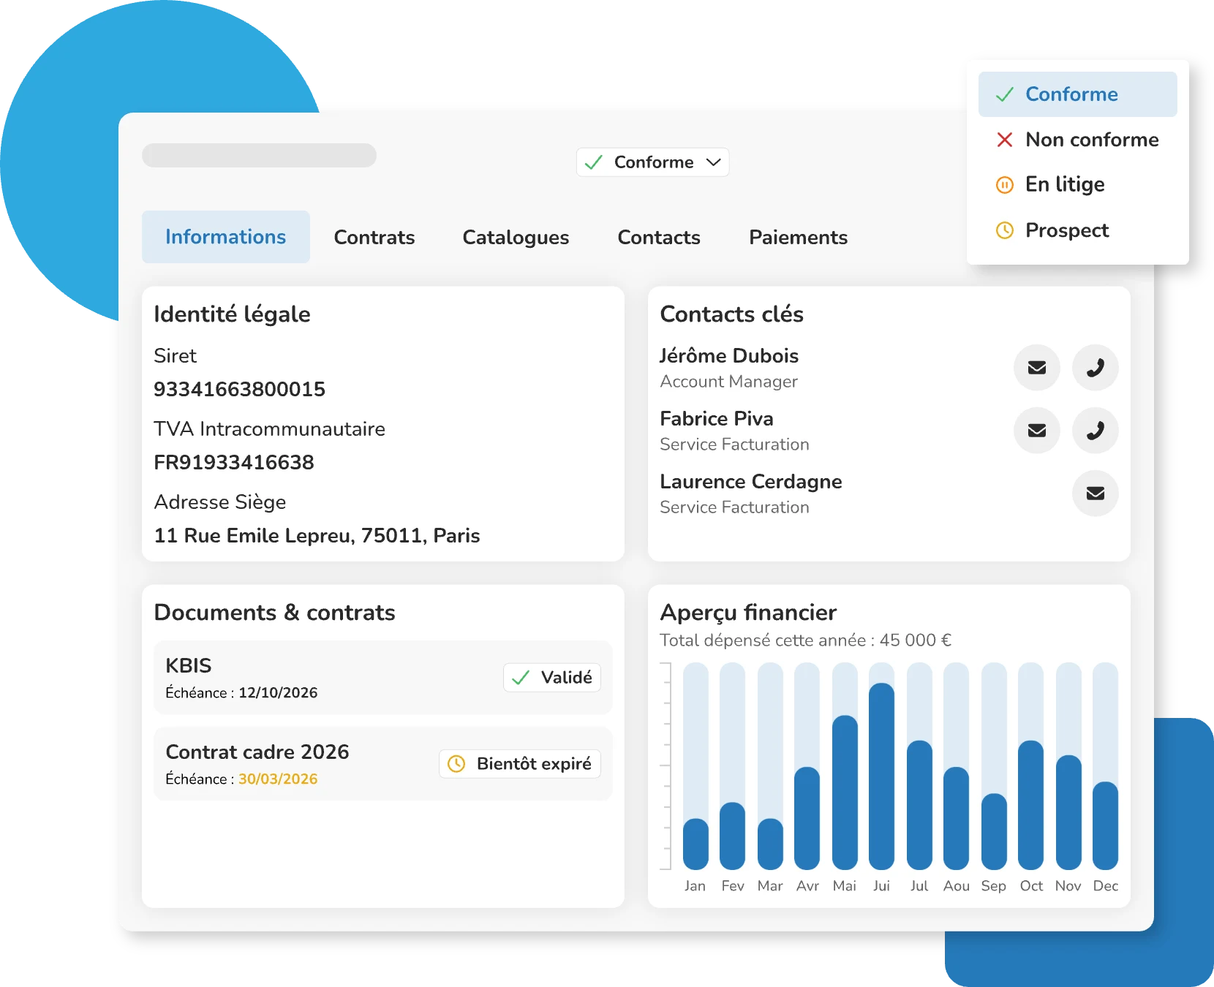Click the Jui bar in financial chart

click(882, 776)
